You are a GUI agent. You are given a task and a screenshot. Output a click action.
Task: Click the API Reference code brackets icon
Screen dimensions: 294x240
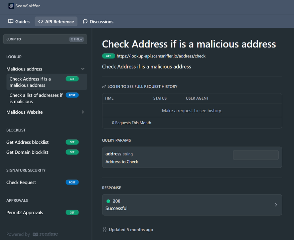pos(41,21)
